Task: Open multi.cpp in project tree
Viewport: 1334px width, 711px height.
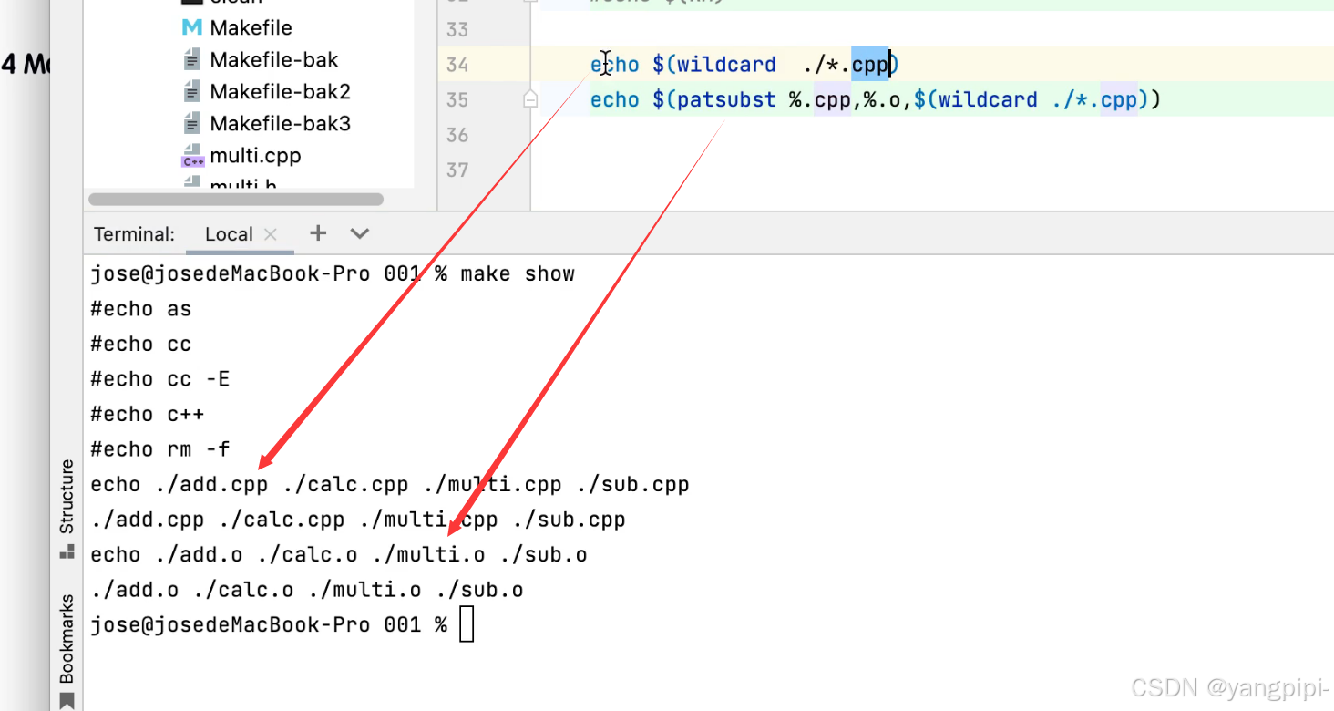Action: [x=255, y=156]
